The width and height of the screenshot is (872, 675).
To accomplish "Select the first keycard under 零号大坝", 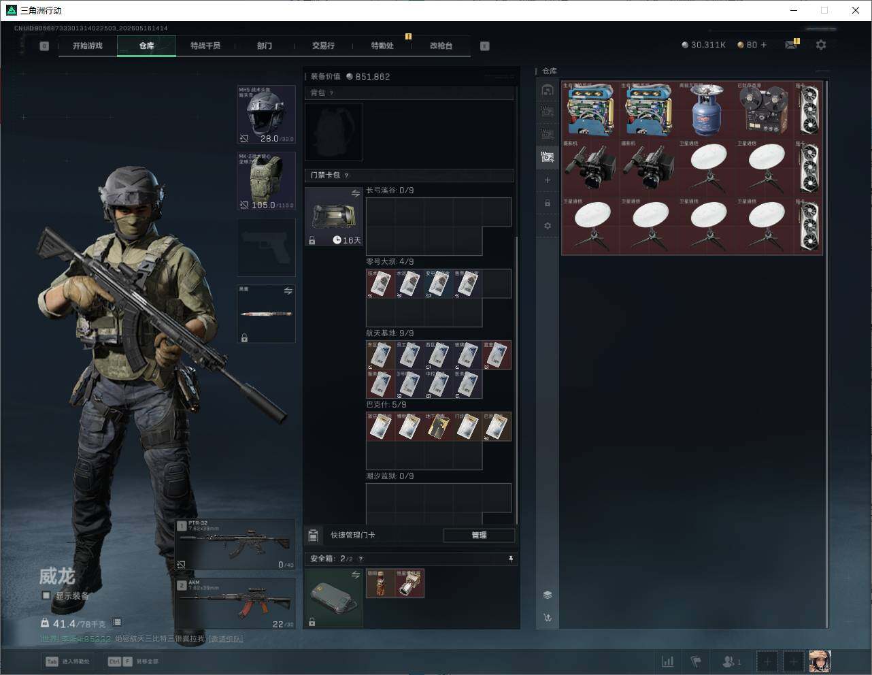I will pyautogui.click(x=380, y=284).
